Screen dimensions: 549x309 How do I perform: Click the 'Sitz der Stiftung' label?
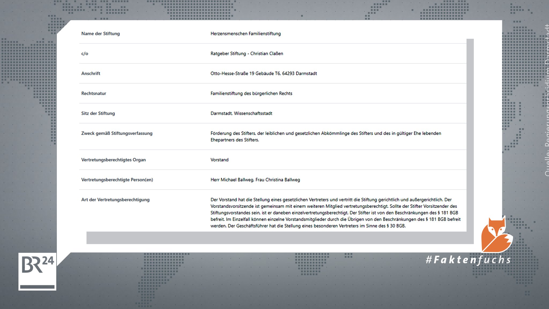[x=98, y=113]
